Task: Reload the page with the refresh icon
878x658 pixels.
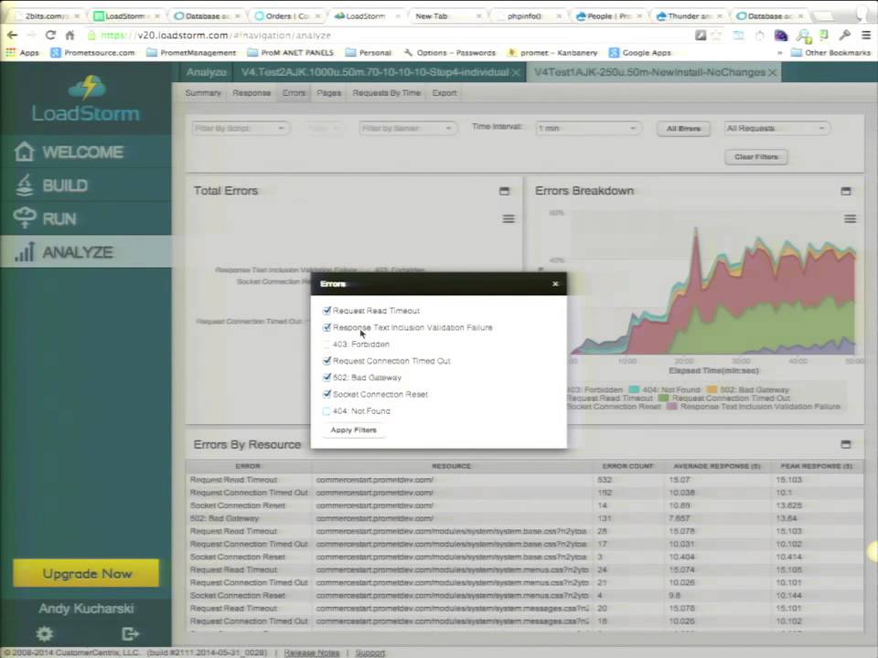Action: point(50,36)
